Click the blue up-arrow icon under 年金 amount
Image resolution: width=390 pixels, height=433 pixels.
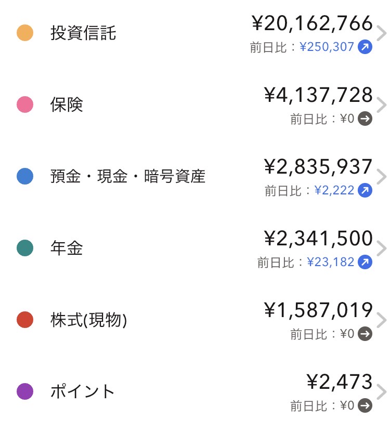coord(366,263)
